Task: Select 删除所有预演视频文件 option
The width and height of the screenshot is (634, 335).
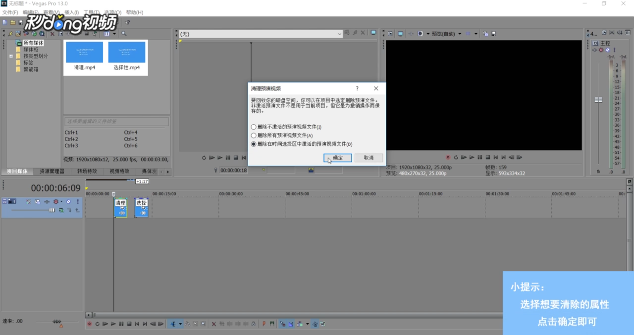Action: (282, 136)
